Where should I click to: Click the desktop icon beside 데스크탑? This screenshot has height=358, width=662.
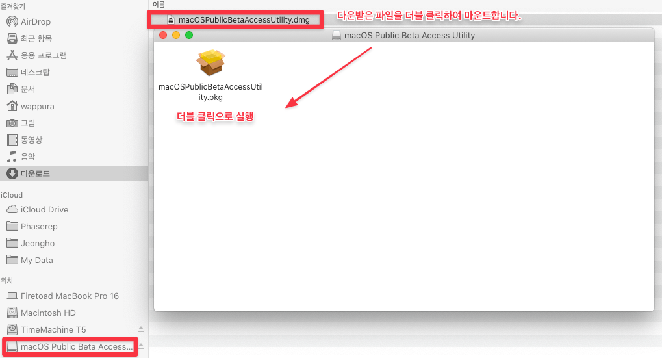(x=12, y=72)
